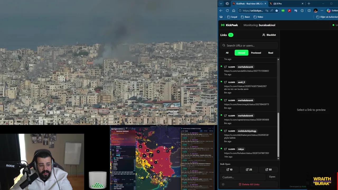Click the xenit_0 username tag

click(241, 82)
